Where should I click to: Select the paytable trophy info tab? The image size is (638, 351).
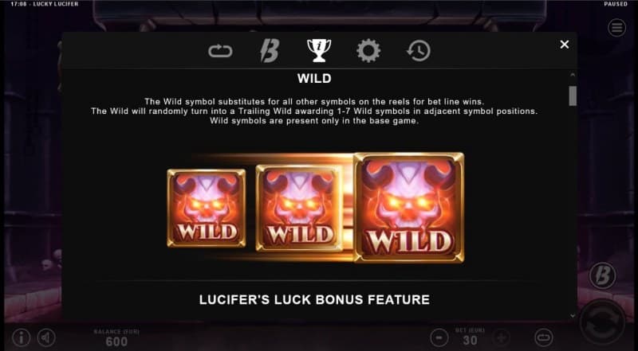click(x=318, y=50)
